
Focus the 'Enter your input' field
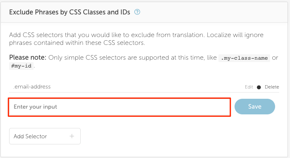click(119, 107)
